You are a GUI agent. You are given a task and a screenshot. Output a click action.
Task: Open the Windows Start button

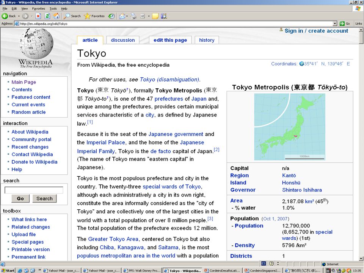click(x=8, y=270)
